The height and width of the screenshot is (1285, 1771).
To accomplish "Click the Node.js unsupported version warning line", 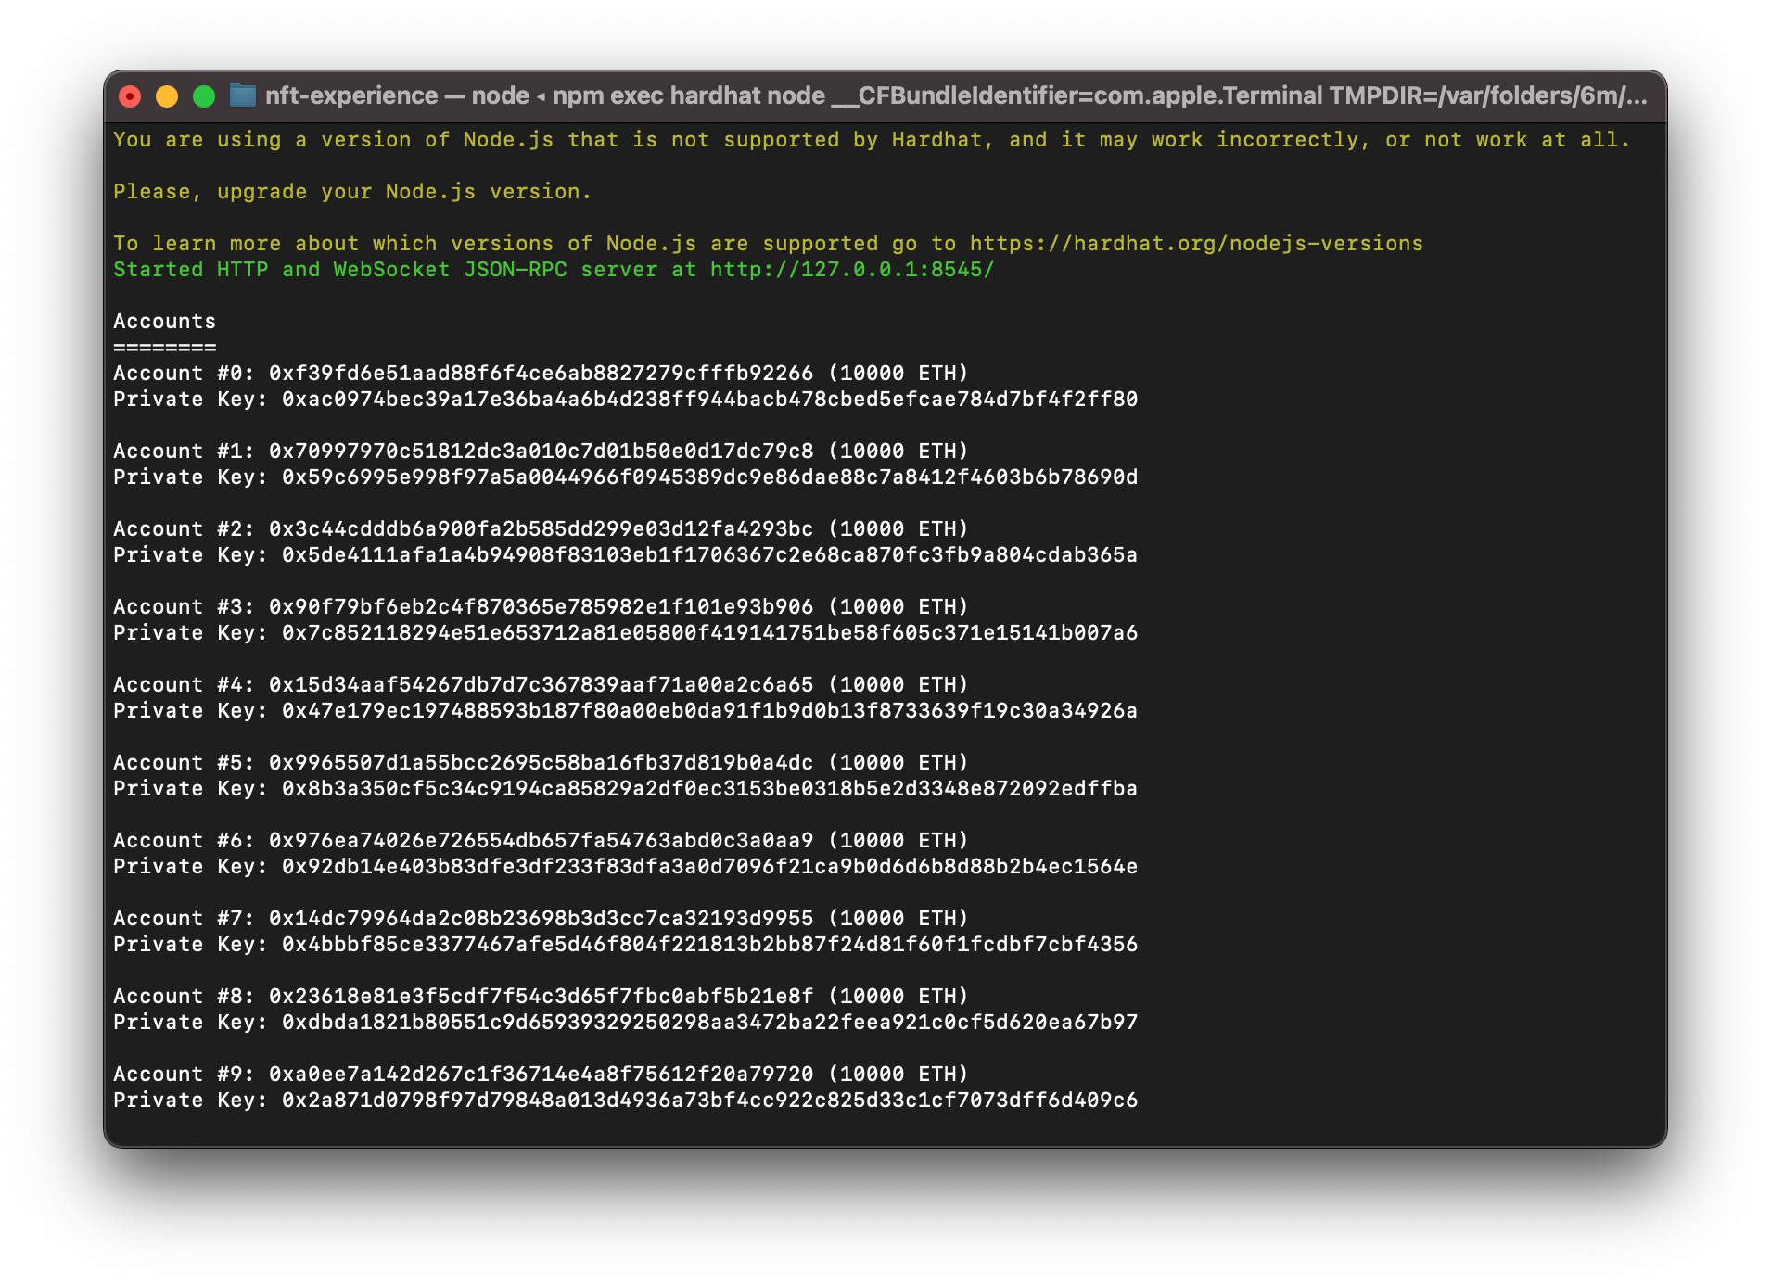I will [x=872, y=140].
